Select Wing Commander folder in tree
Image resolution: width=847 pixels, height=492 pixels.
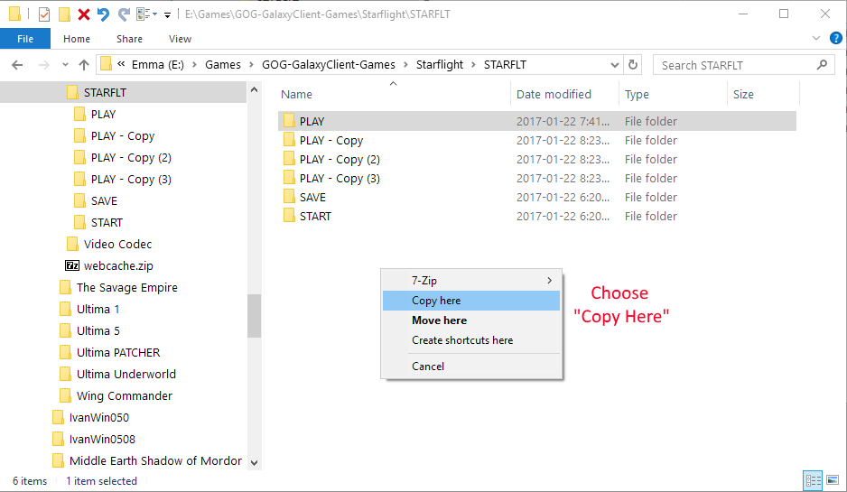click(x=125, y=395)
